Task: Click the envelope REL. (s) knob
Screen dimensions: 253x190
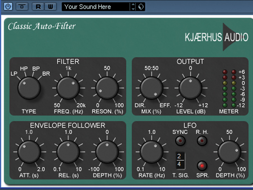Action: (x=68, y=152)
